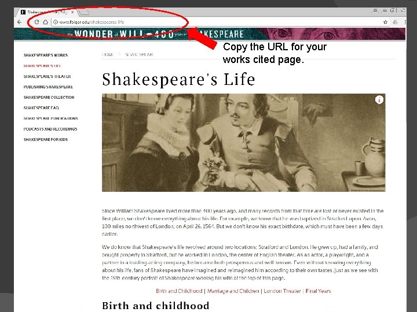Click the Shakespeare wooing portrait image
The height and width of the screenshot is (312, 417).
point(244,143)
